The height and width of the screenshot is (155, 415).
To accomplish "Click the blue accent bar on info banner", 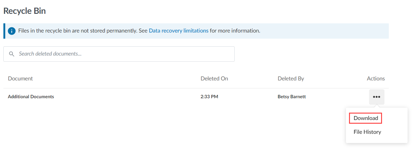I will click(x=4, y=31).
